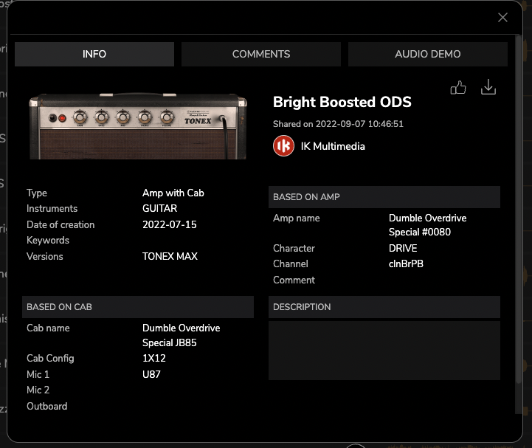
Task: Open the AUDIO DEMO tab
Action: point(427,54)
